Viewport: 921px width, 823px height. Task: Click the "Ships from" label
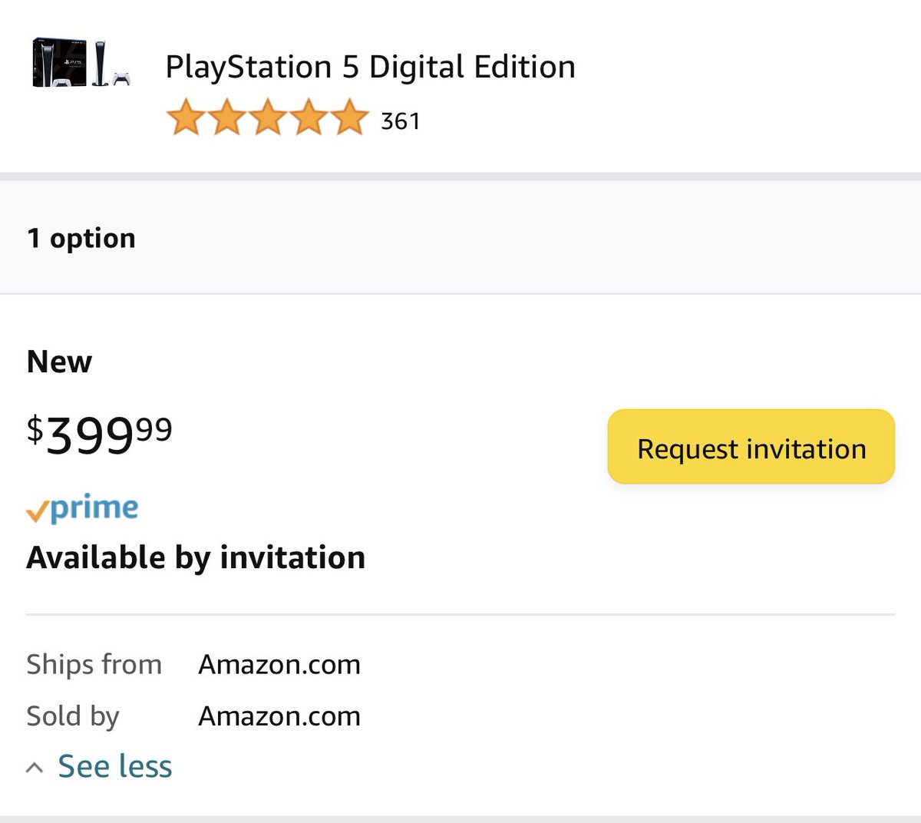[x=94, y=664]
